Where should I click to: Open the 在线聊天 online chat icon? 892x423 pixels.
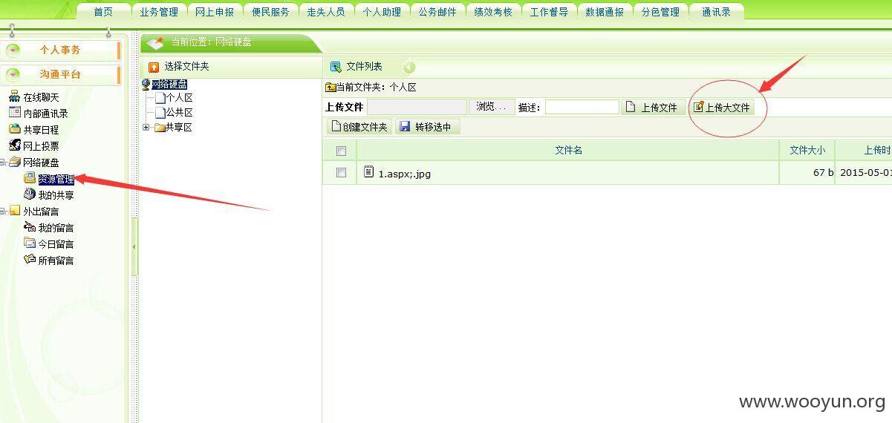[x=14, y=97]
